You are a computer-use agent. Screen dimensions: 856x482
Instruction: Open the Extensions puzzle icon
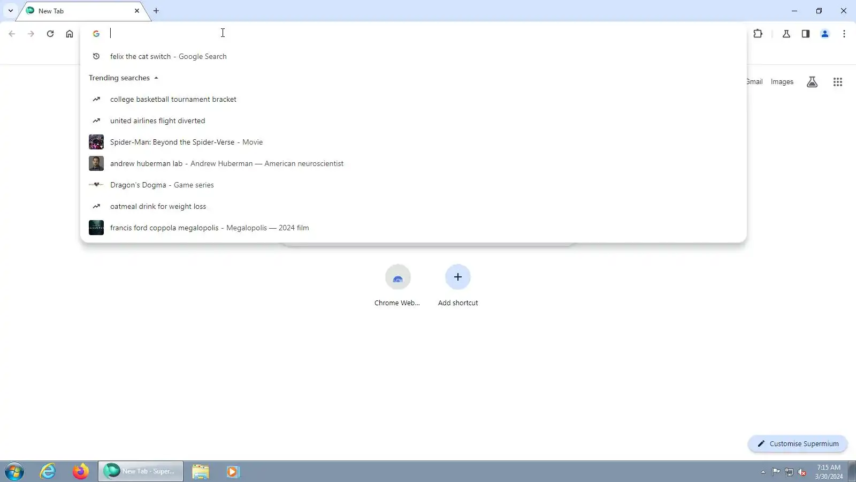(758, 34)
